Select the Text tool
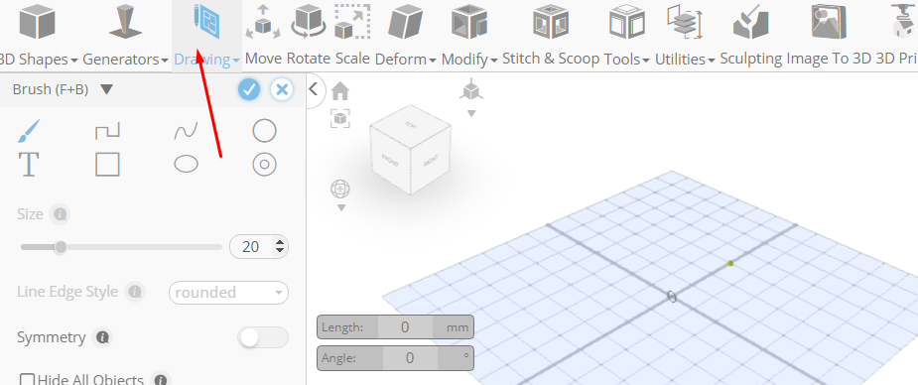 tap(28, 165)
